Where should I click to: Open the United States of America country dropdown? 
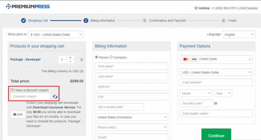132,117
